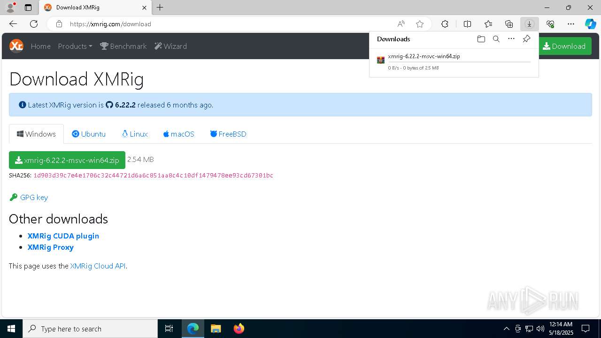
Task: Open volume control in system tray
Action: click(x=540, y=329)
